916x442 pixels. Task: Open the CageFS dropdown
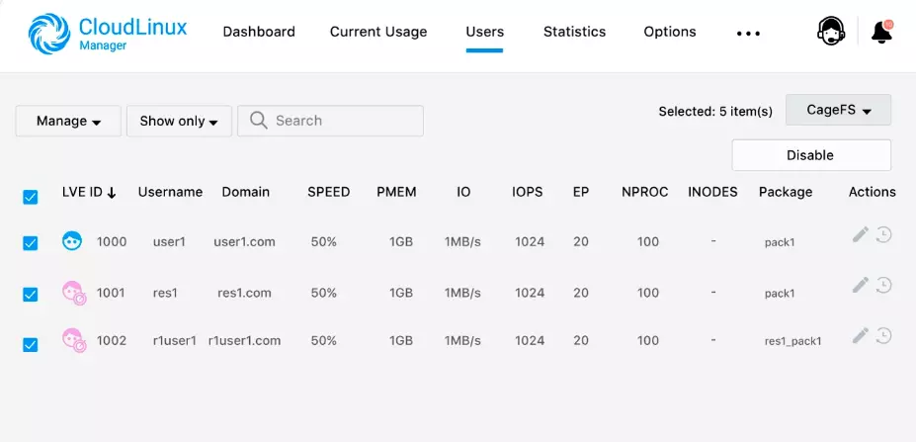coord(838,111)
